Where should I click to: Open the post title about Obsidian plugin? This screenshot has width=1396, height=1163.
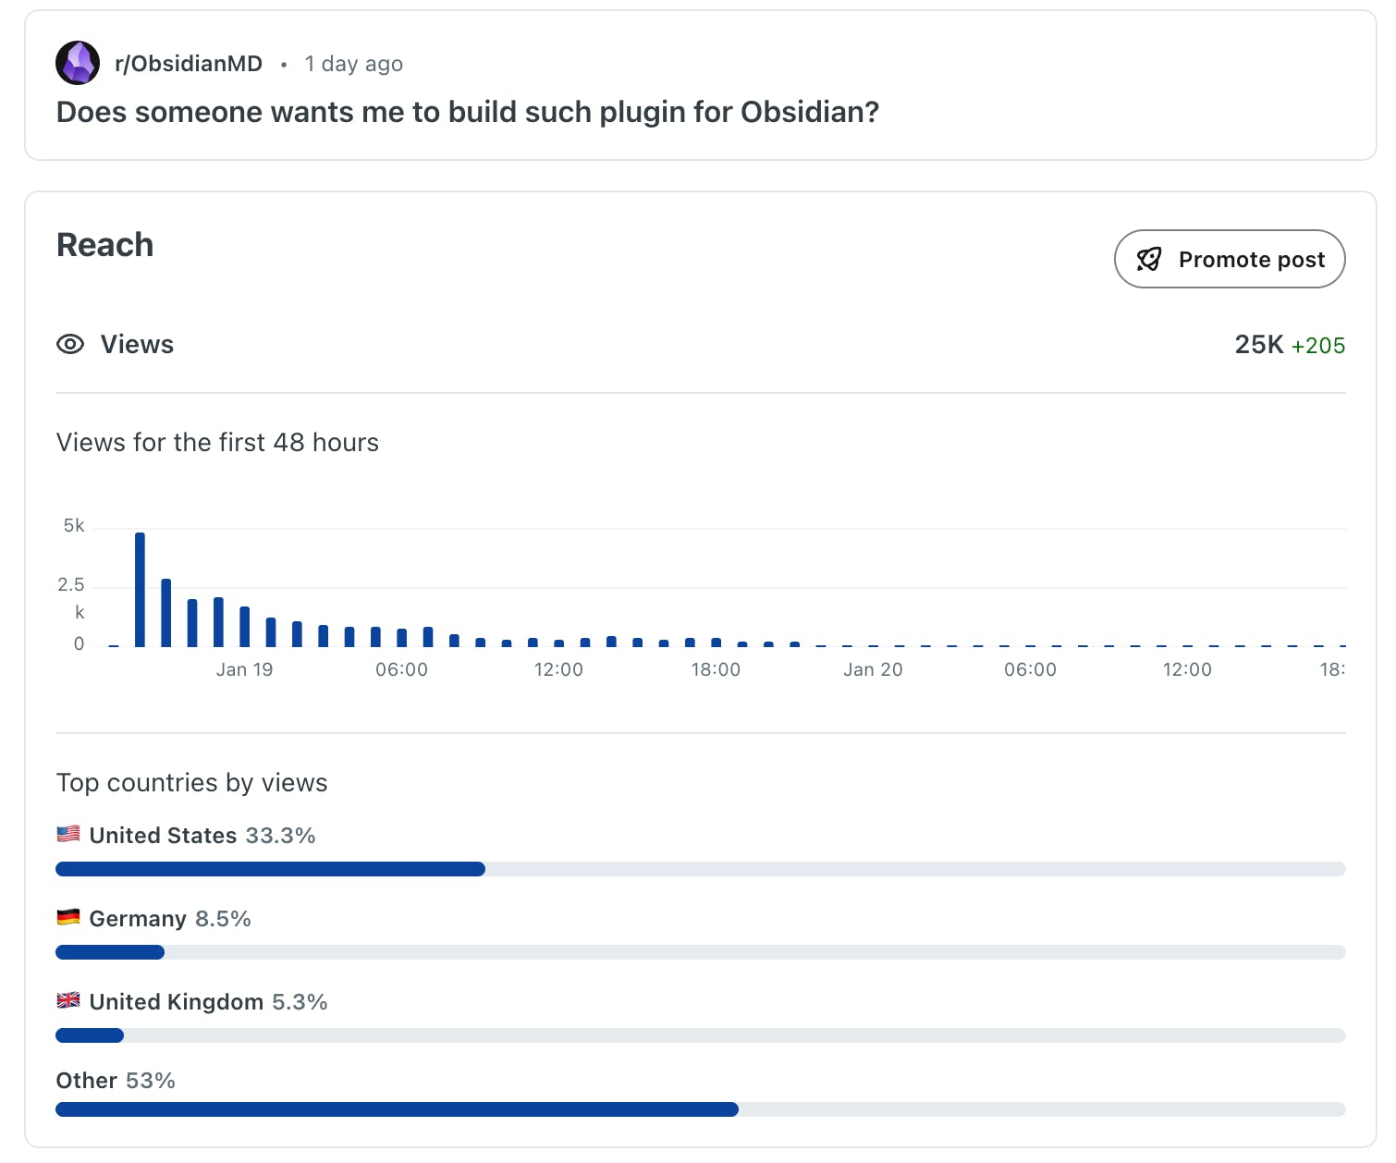[x=467, y=112]
